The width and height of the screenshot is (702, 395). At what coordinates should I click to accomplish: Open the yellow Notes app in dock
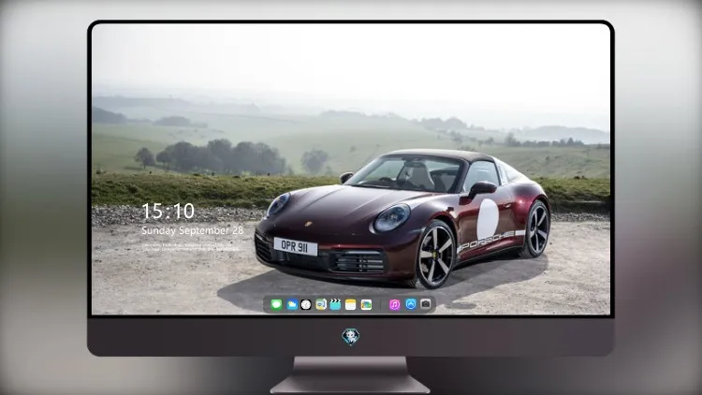click(x=351, y=305)
